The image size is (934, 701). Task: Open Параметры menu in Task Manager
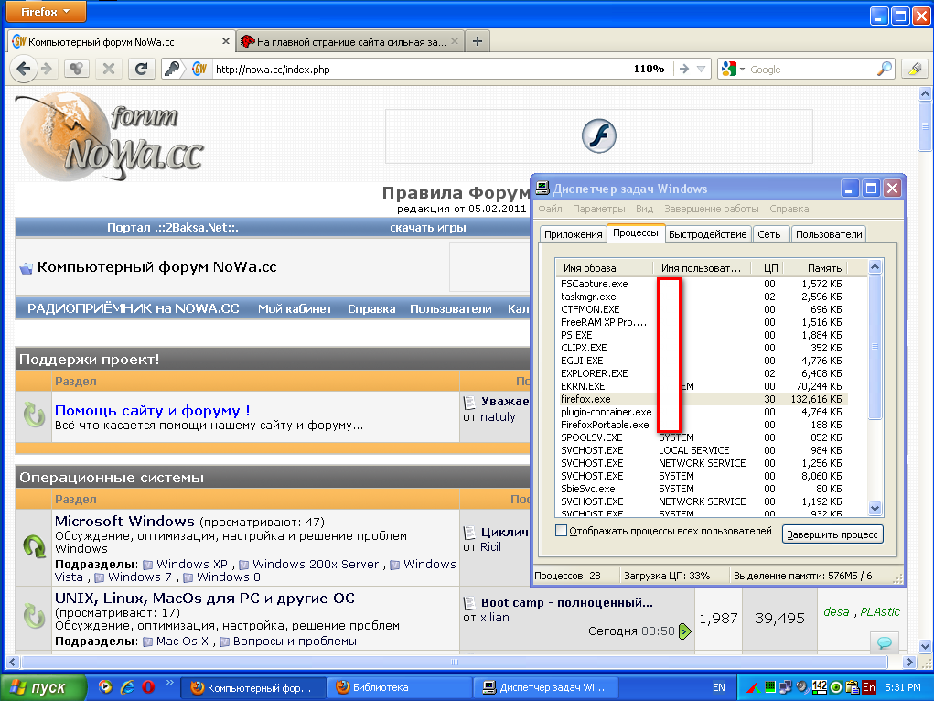coord(598,209)
